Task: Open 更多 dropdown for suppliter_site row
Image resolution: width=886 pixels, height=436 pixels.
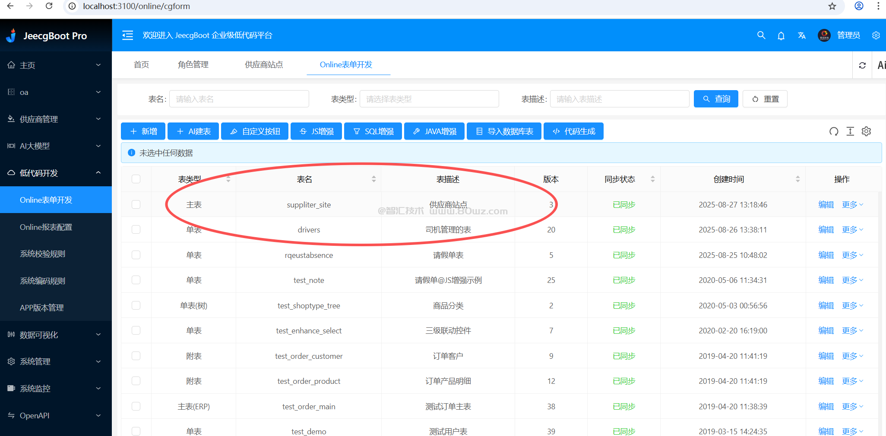Action: (852, 204)
